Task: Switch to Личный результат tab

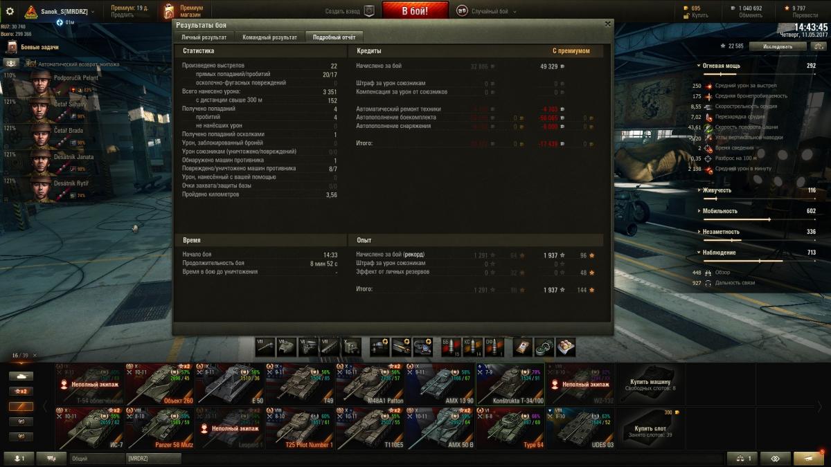Action: coord(204,37)
